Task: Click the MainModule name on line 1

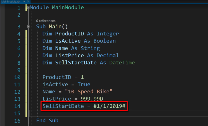Action: tap(68, 7)
